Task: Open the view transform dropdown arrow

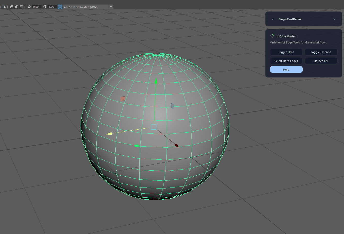Action: pos(111,7)
